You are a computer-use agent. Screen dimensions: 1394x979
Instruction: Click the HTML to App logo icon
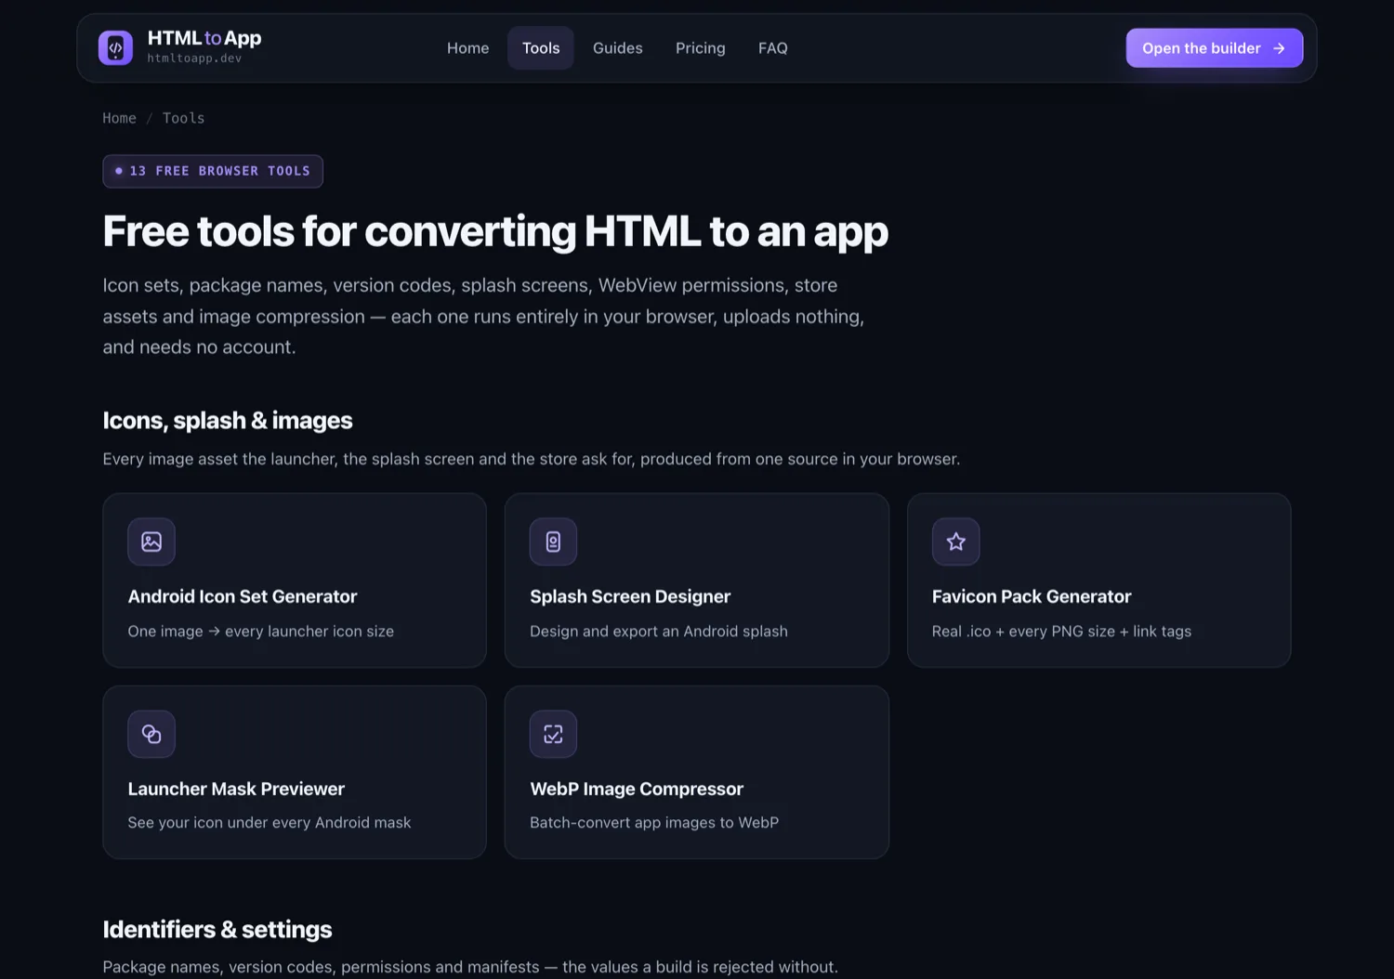click(x=115, y=47)
